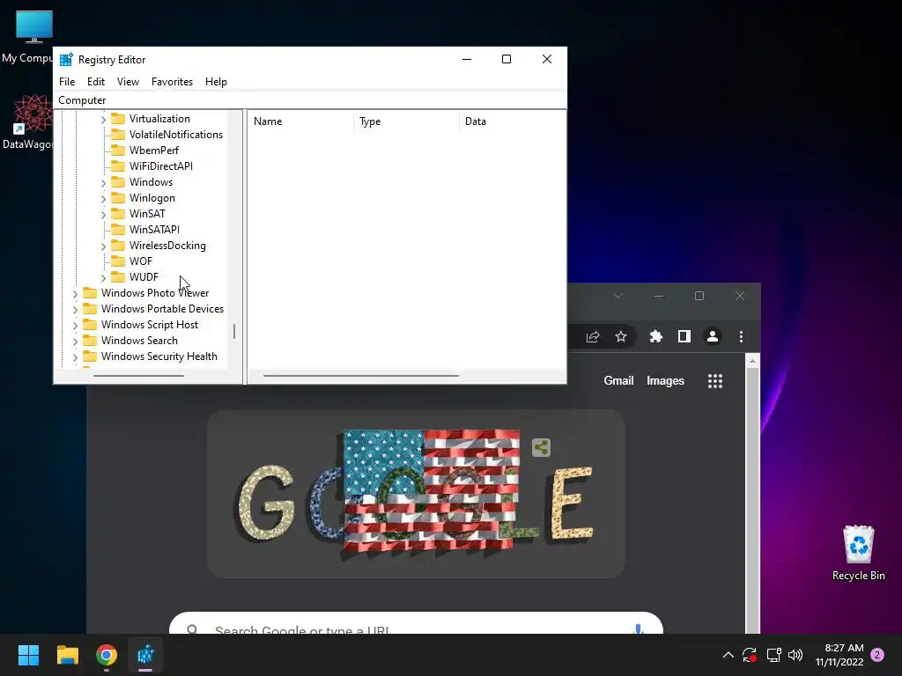
Task: Open the Recycle Bin desktop icon
Action: coord(858,553)
